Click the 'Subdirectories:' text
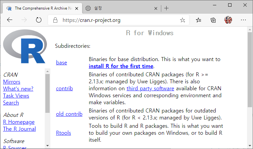This screenshot has width=253, height=149. point(73,46)
